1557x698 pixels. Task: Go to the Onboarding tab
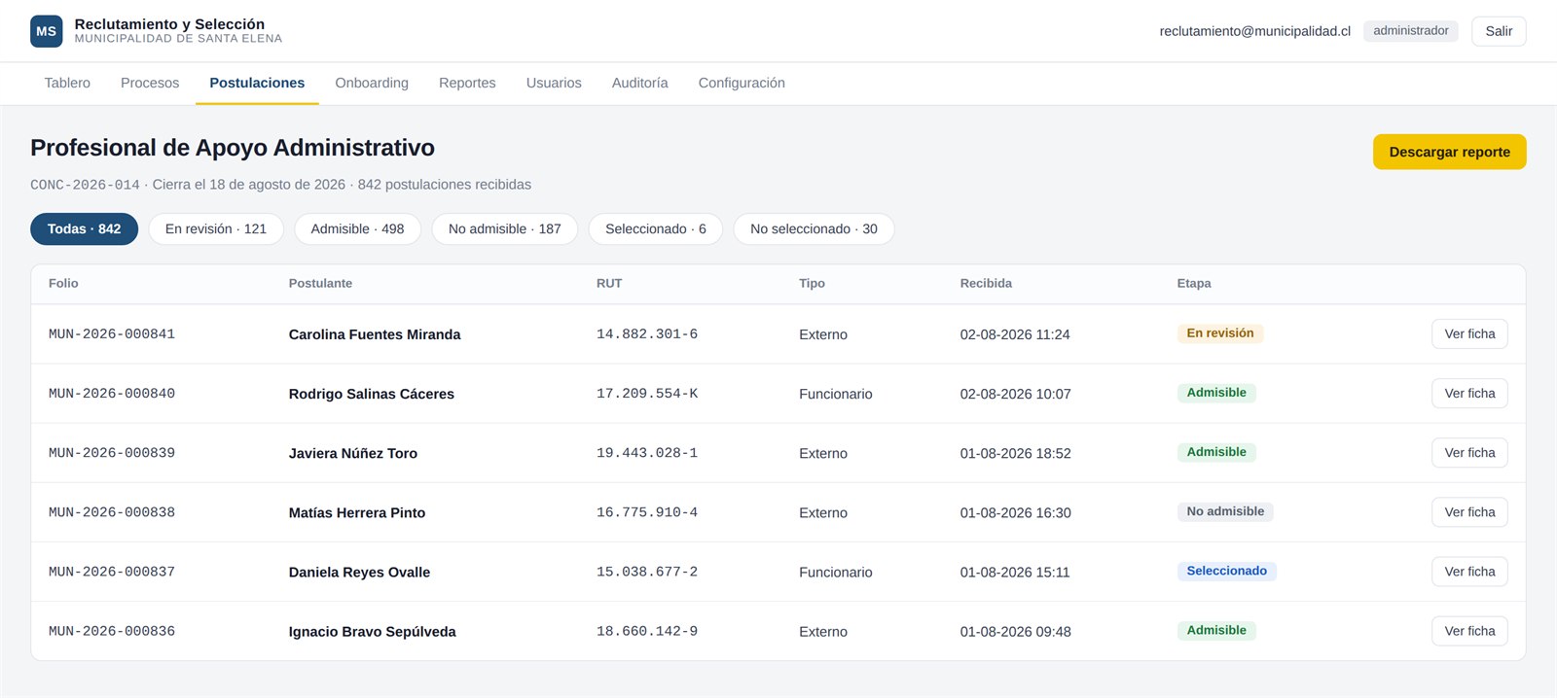372,83
